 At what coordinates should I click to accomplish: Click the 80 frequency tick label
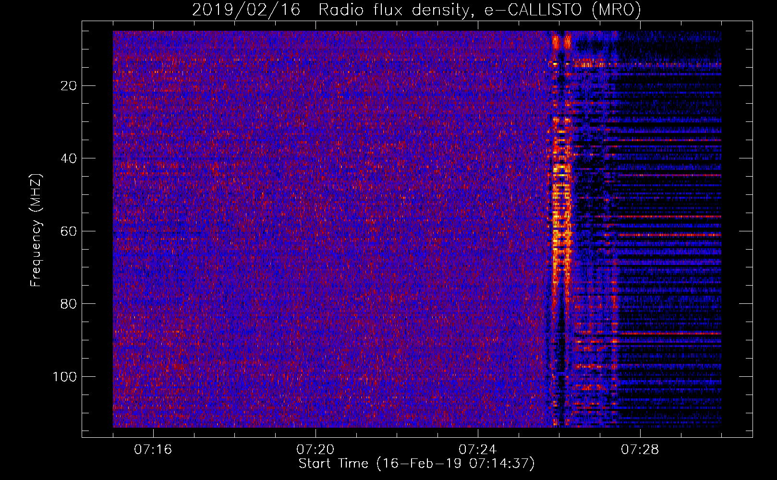[69, 304]
